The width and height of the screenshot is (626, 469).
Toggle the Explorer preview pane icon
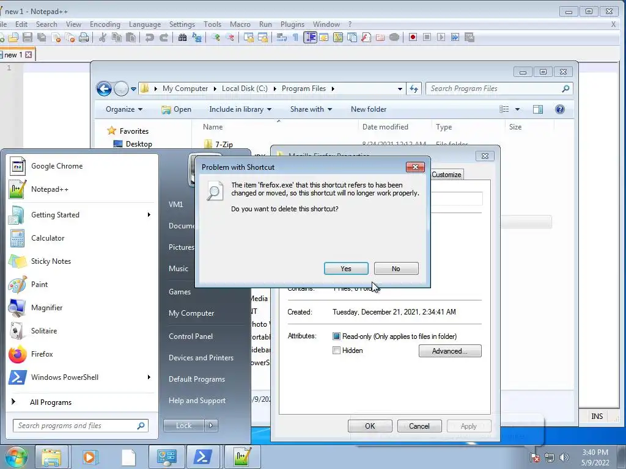tap(538, 109)
